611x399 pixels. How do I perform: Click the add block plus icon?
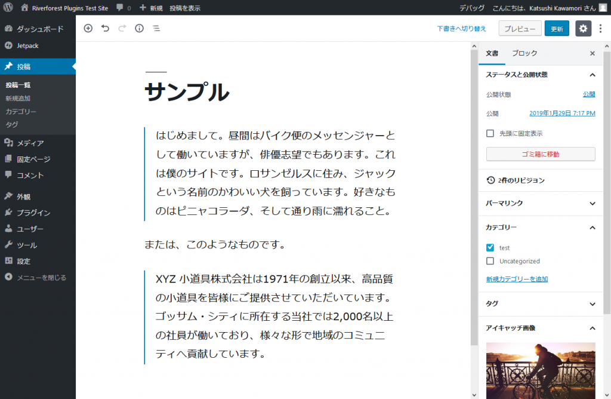(x=88, y=28)
